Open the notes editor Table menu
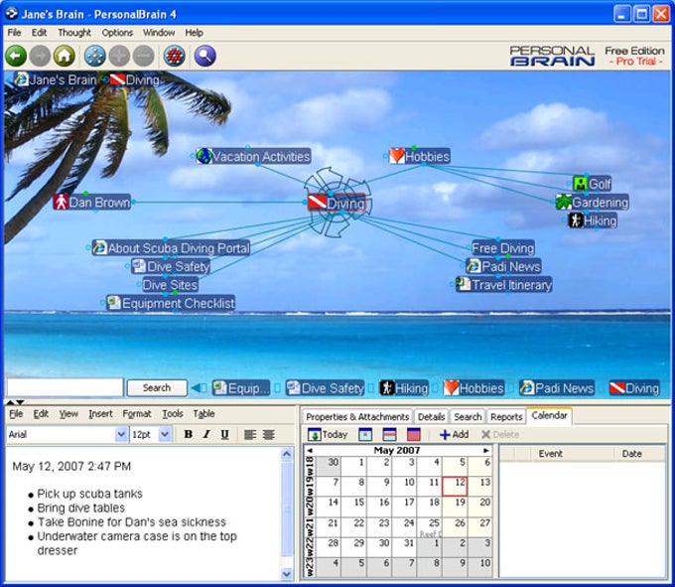The width and height of the screenshot is (675, 587). [x=204, y=414]
